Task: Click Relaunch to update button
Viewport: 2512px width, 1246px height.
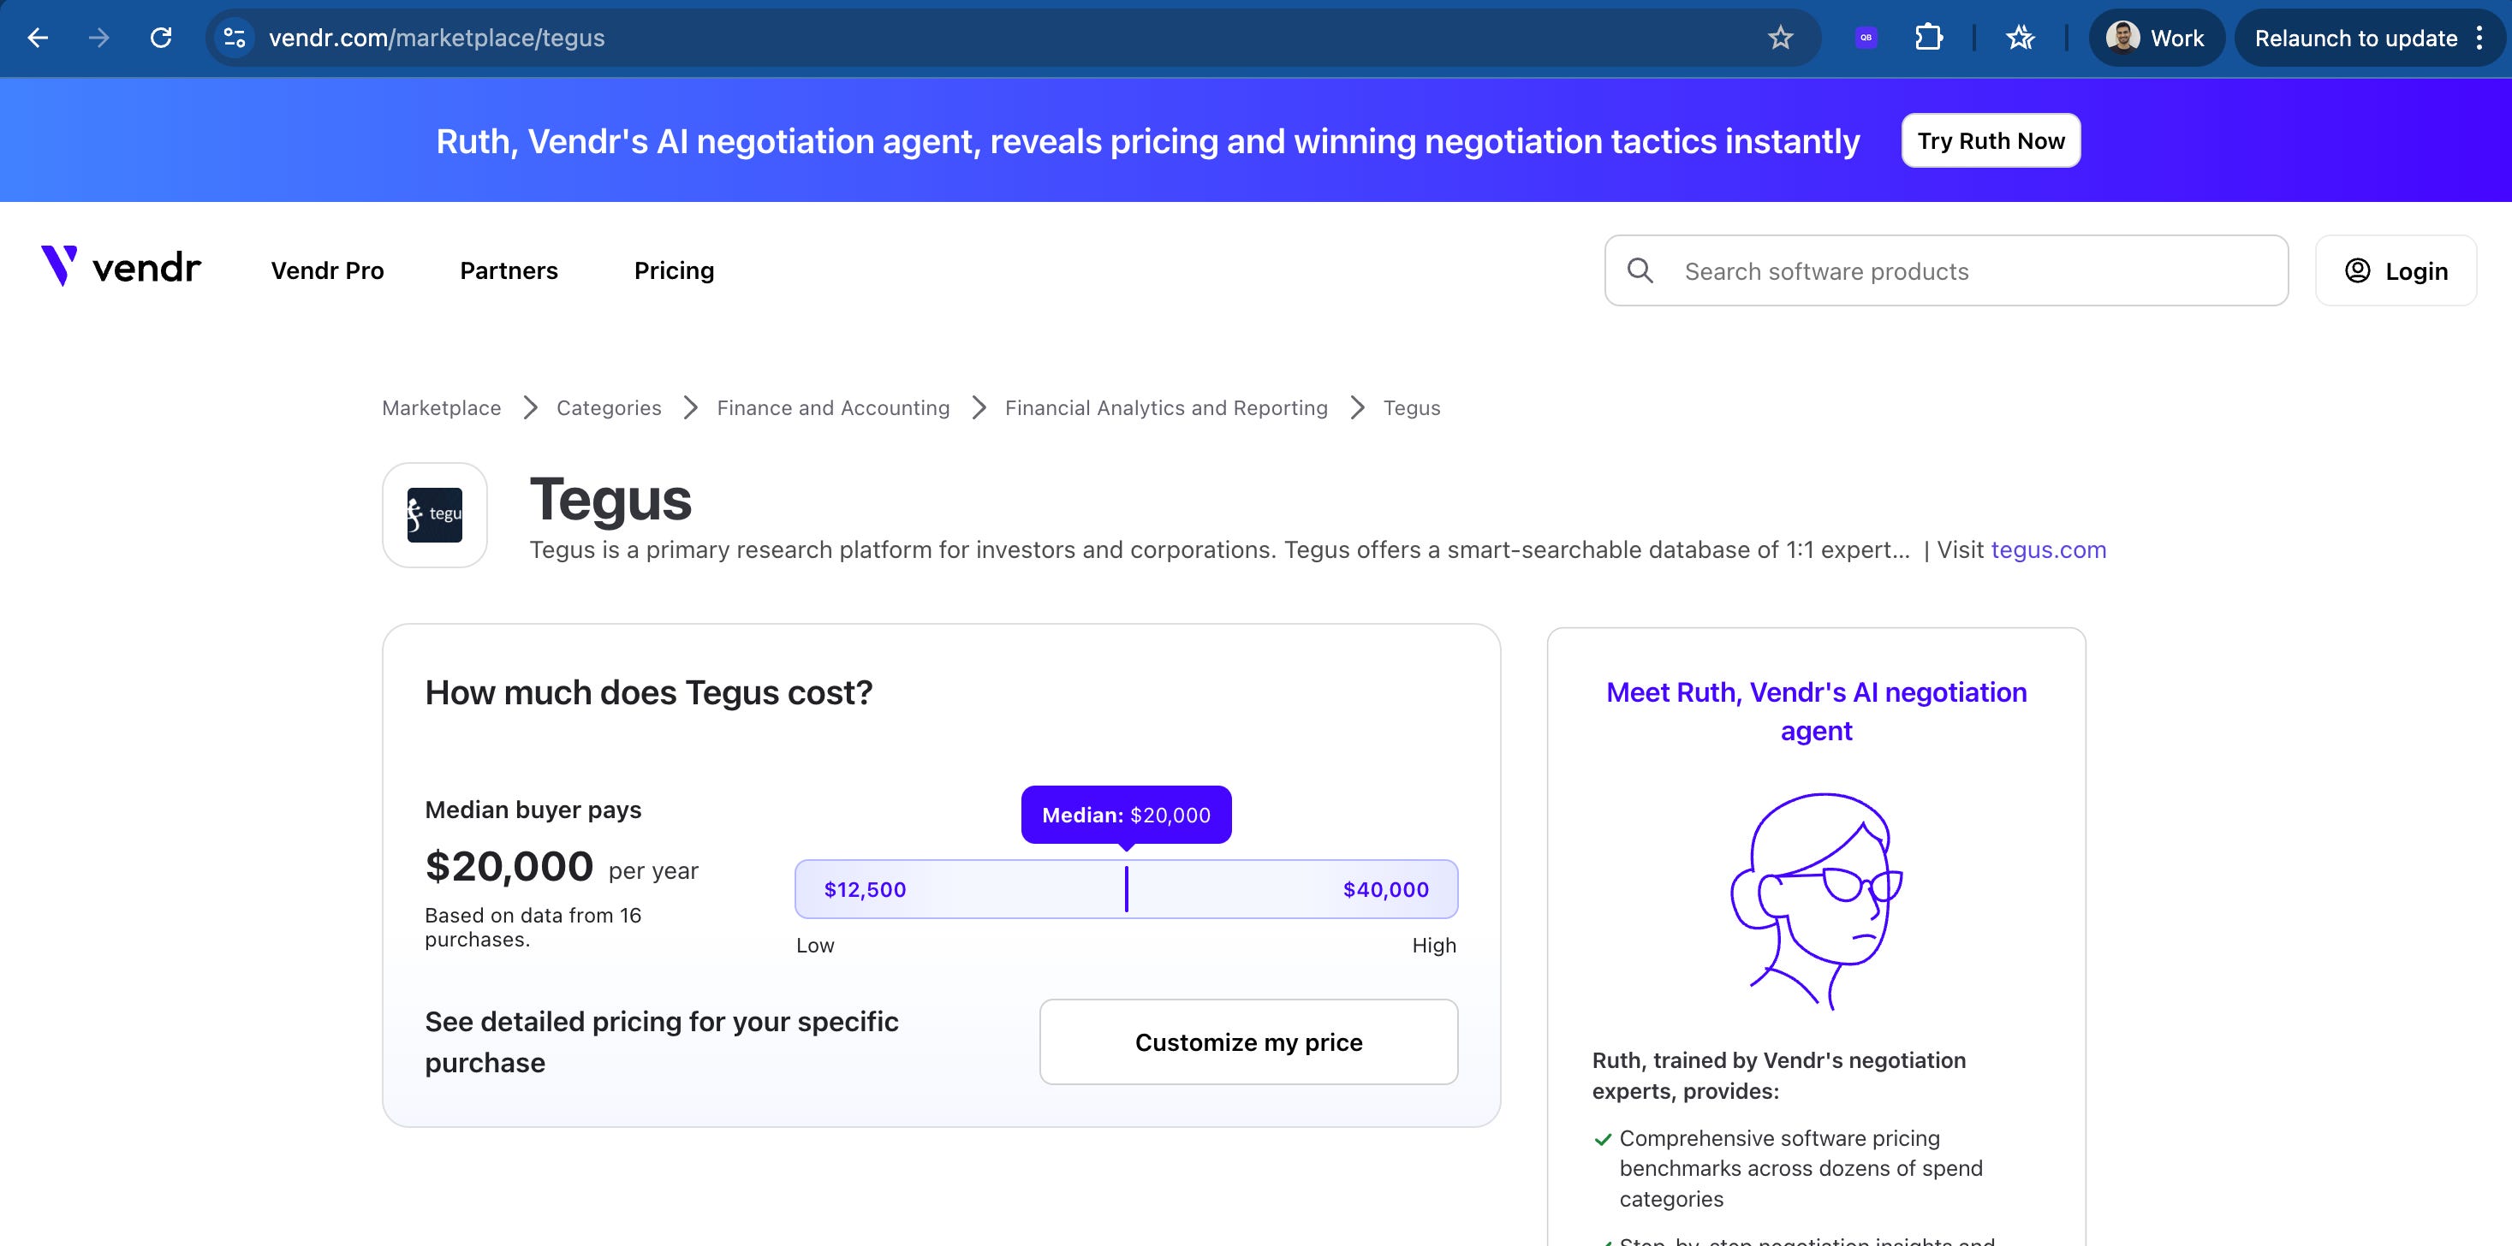Action: 2355,38
